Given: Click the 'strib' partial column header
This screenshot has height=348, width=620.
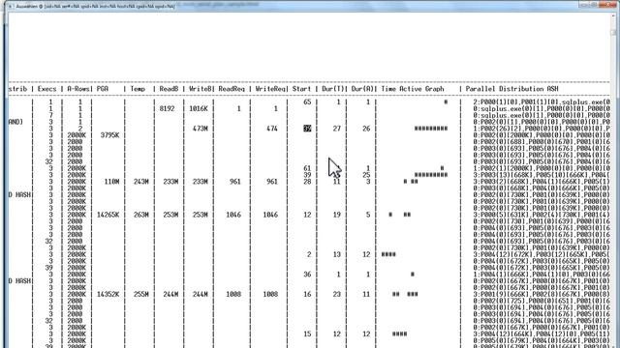Looking at the screenshot, I should (17, 89).
